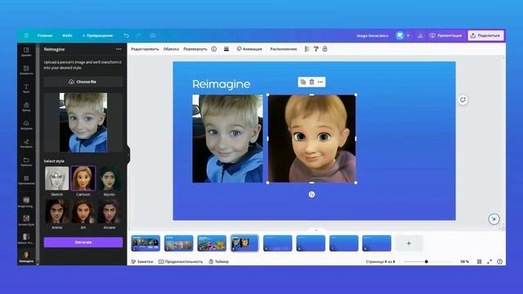Open the Elements tab in sidebar
The image size is (523, 294).
(x=26, y=70)
